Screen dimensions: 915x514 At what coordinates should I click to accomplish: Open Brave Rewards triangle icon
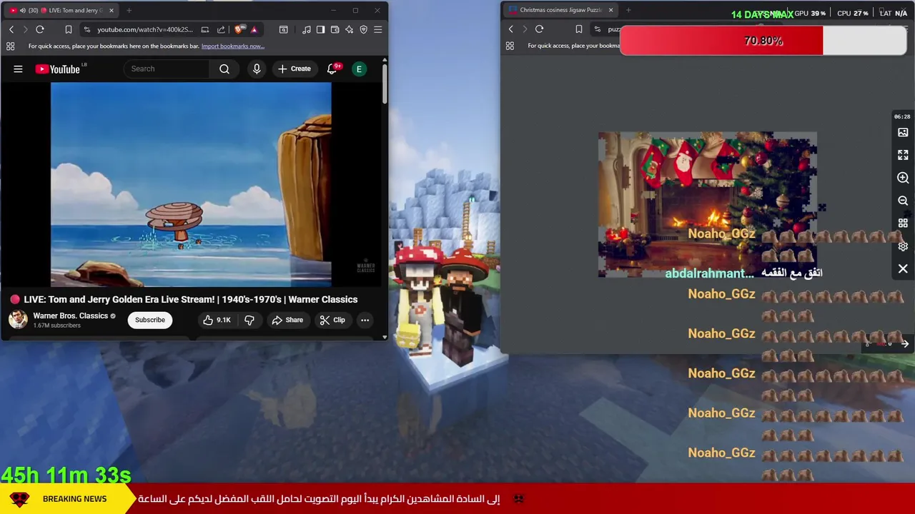click(x=254, y=29)
